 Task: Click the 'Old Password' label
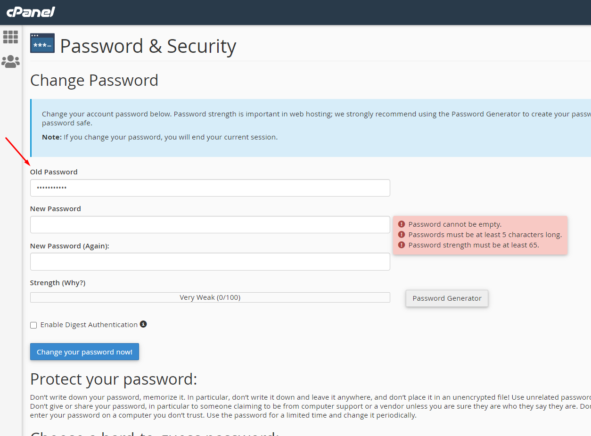[x=54, y=172]
